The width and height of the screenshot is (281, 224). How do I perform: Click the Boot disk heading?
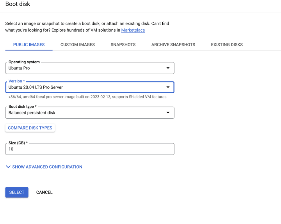point(18,4)
